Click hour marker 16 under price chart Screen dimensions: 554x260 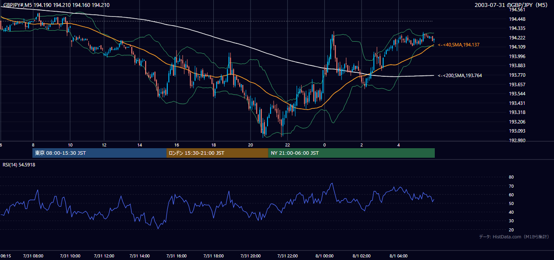(x=176, y=145)
